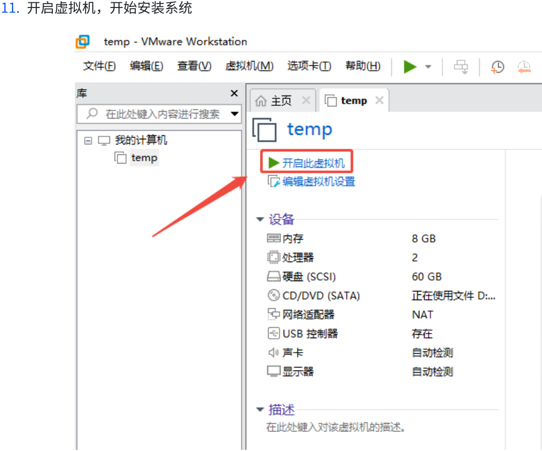Click the 正在使用文件 D:... value
The width and height of the screenshot is (542, 451).
453,295
